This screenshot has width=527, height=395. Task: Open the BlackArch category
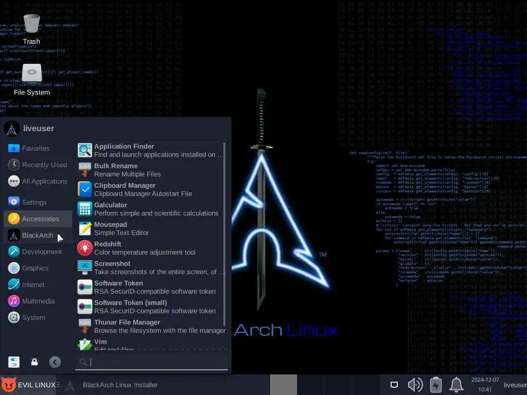tap(38, 235)
